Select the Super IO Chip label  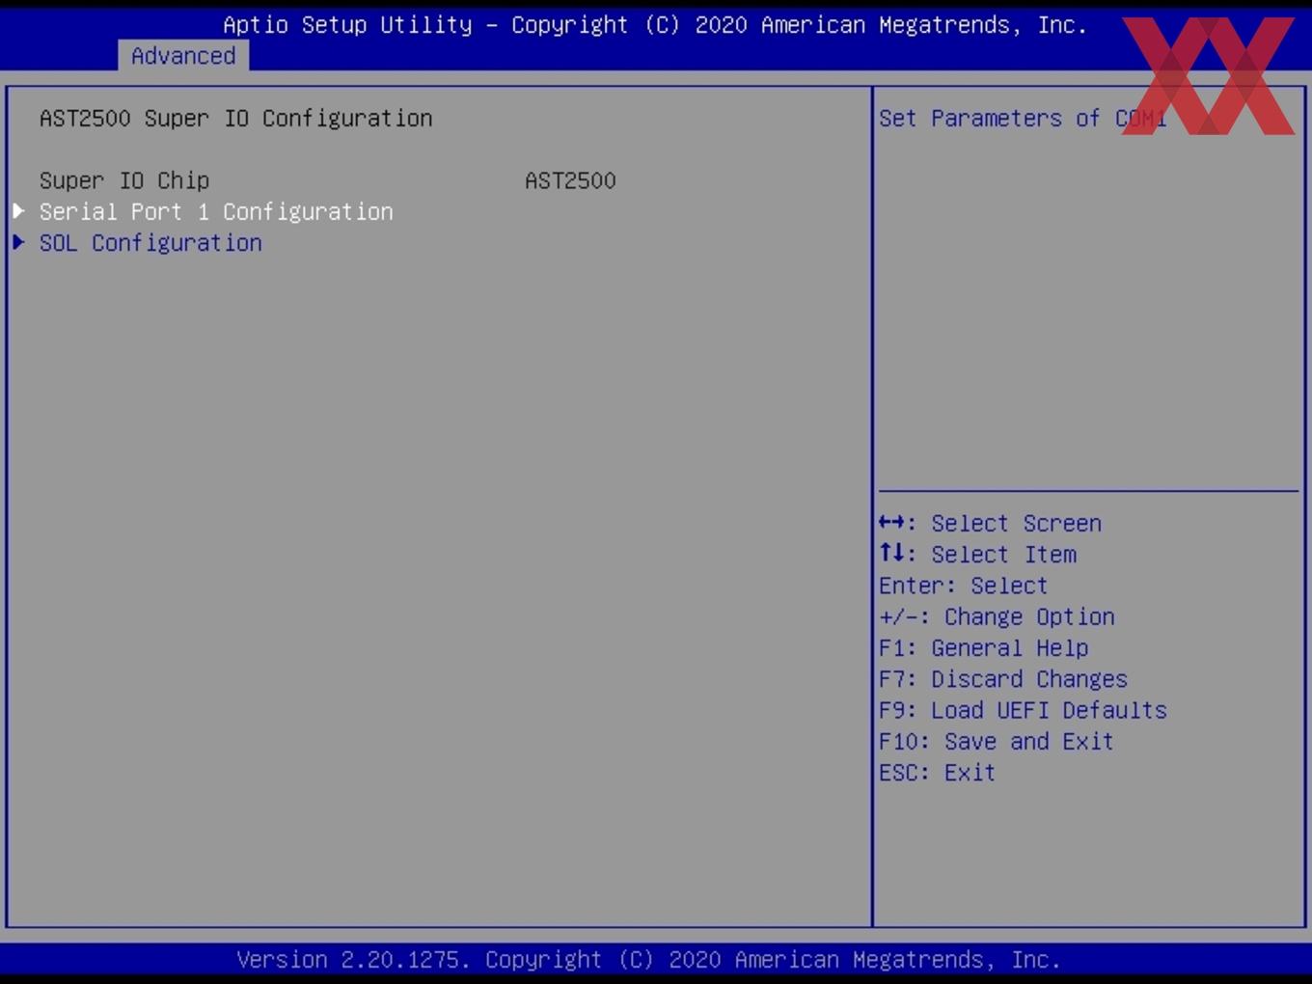coord(124,180)
